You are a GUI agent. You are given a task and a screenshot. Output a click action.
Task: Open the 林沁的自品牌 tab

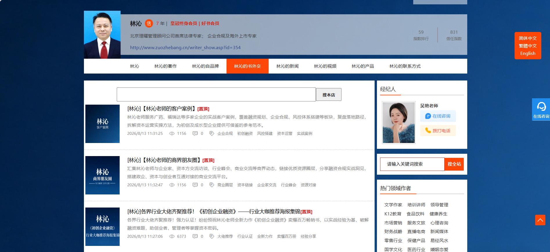click(205, 66)
